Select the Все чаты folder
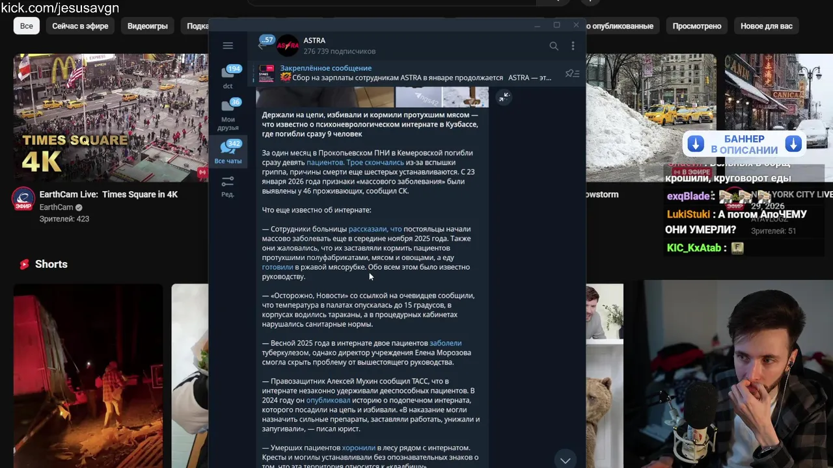Screen dimensions: 833x468 coord(228,151)
